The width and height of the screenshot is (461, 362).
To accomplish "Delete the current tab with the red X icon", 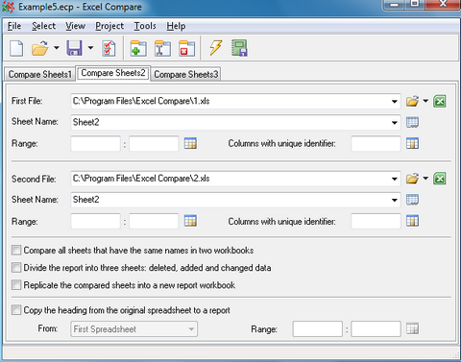I will pyautogui.click(x=187, y=48).
